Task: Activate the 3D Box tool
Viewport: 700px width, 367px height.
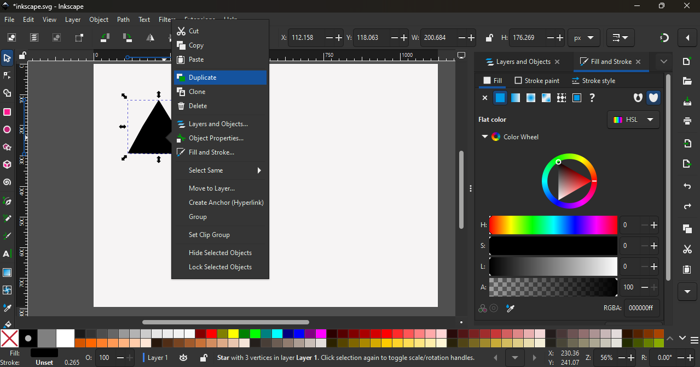Action: pos(7,164)
